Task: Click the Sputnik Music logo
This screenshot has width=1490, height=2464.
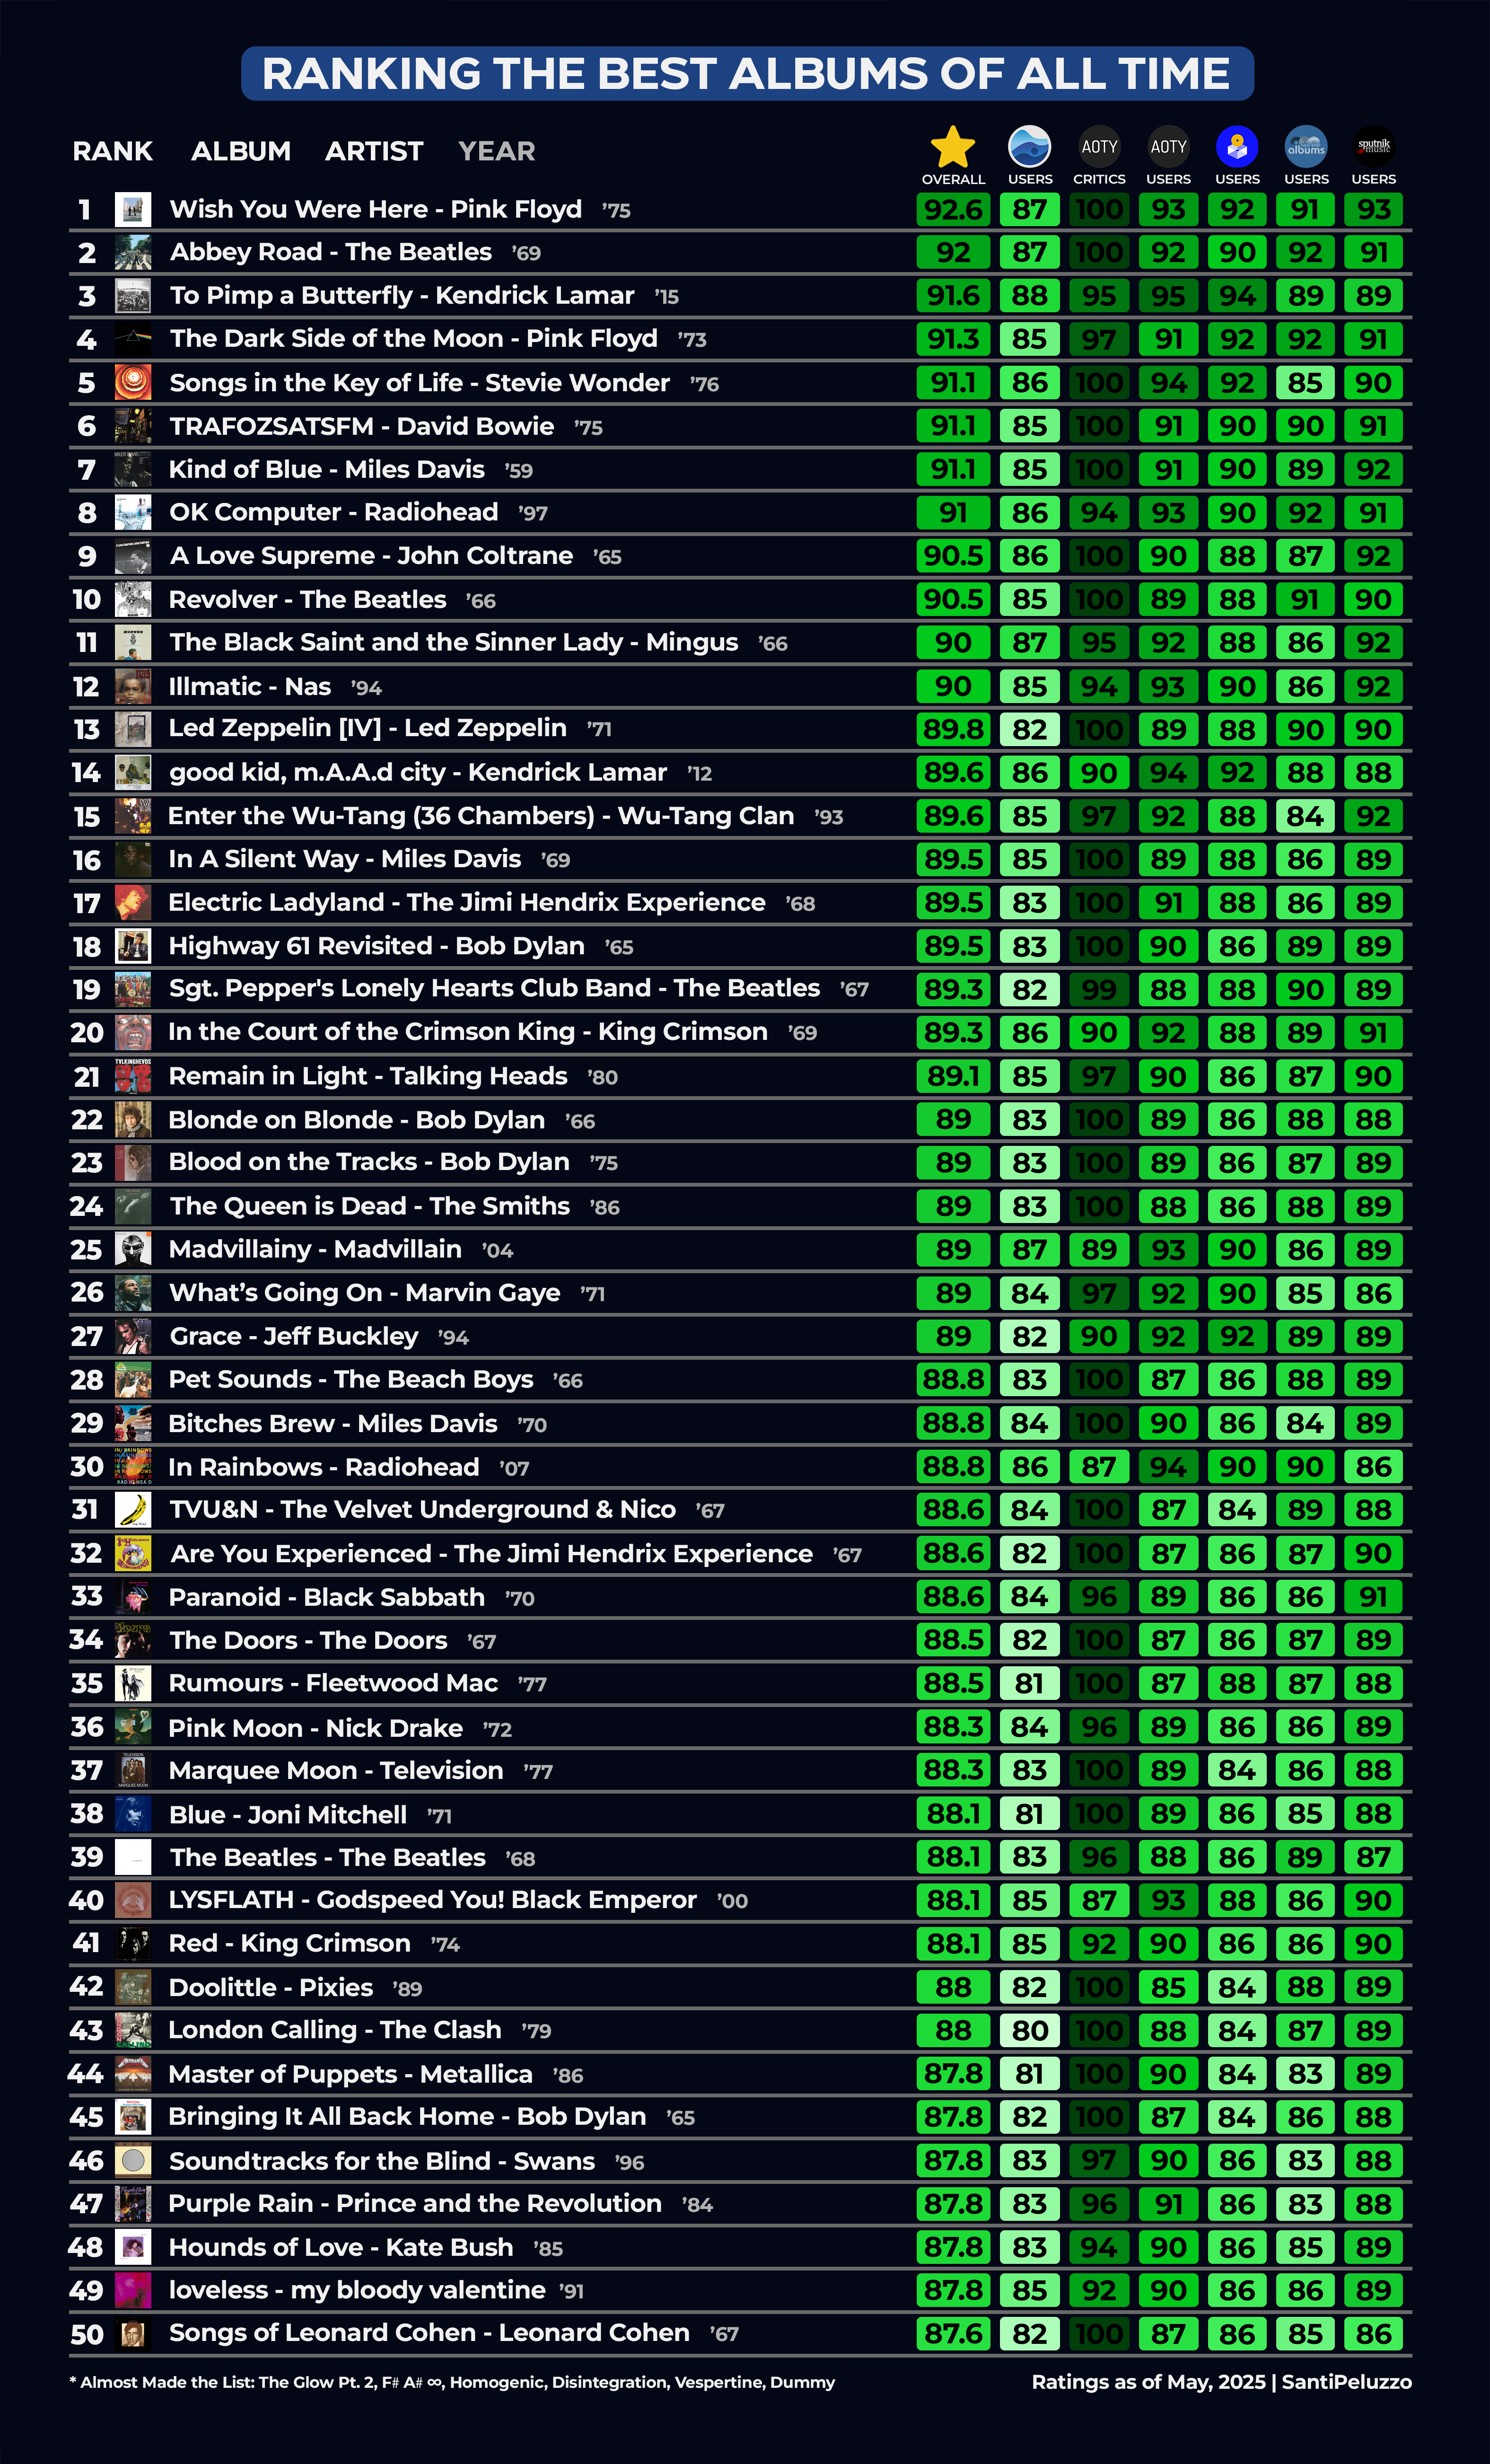Action: (1373, 147)
